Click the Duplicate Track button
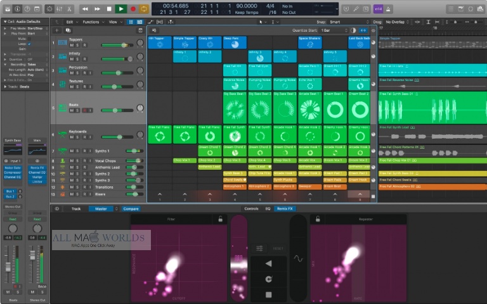This screenshot has width=487, height=304. [x=68, y=30]
